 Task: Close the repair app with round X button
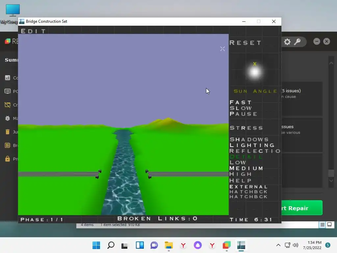point(326,41)
